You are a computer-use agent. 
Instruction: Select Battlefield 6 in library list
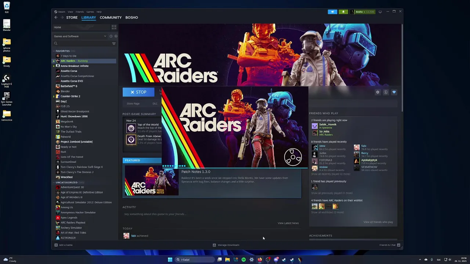tap(69, 86)
